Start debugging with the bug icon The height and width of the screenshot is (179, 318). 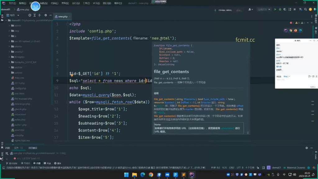[280, 9]
